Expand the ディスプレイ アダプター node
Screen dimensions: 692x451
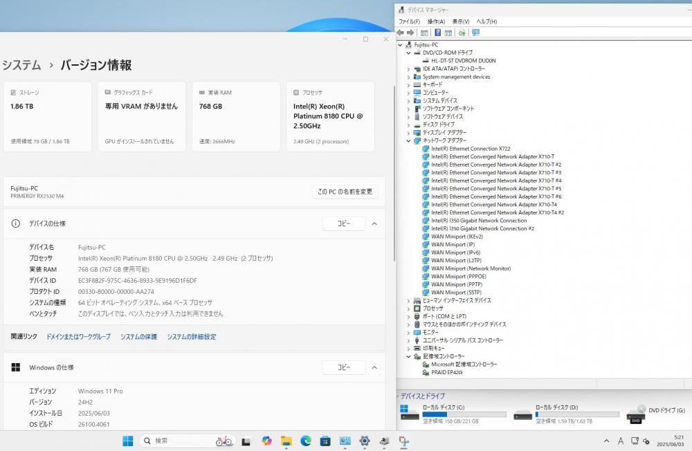tap(408, 133)
